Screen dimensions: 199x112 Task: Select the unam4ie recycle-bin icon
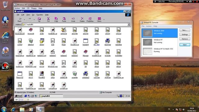[75, 75]
